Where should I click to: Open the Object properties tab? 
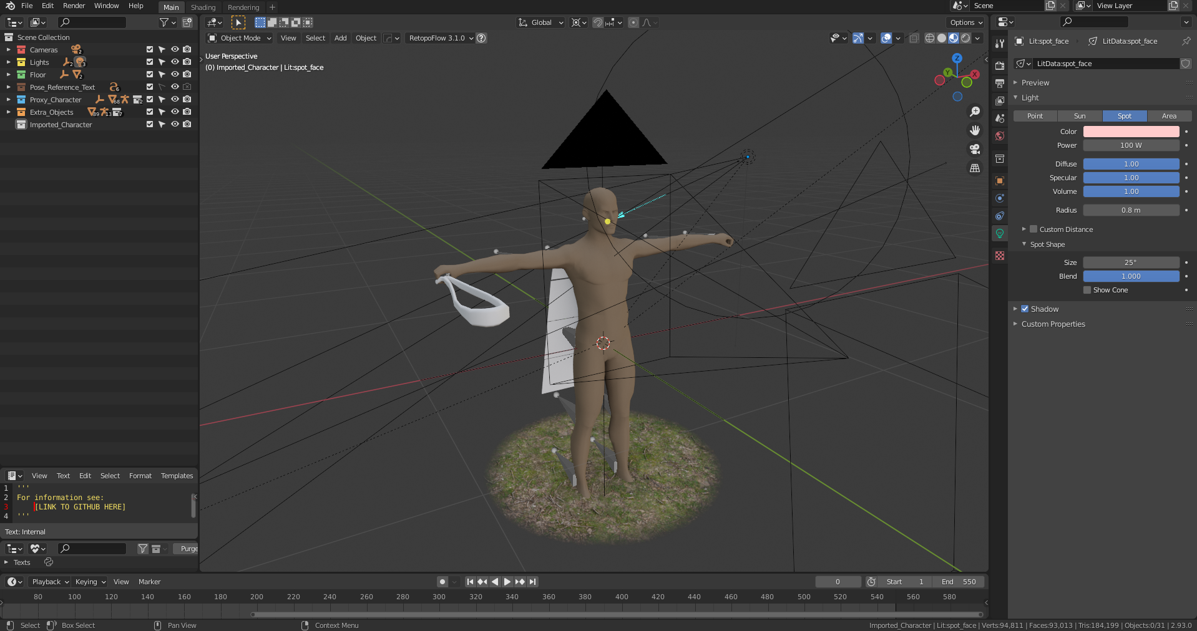tap(1000, 181)
